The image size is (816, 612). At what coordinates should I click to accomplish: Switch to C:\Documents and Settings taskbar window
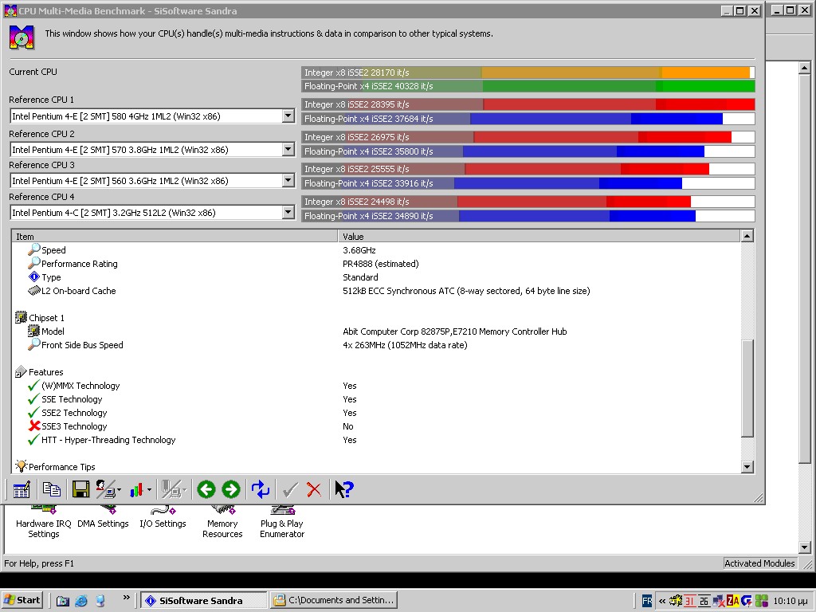click(x=334, y=600)
